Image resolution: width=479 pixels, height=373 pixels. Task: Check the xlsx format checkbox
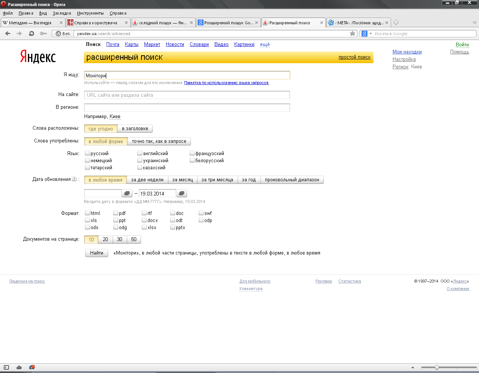[x=144, y=227]
